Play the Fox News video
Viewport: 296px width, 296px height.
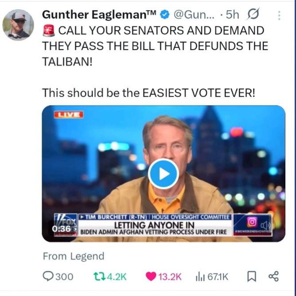point(163,174)
